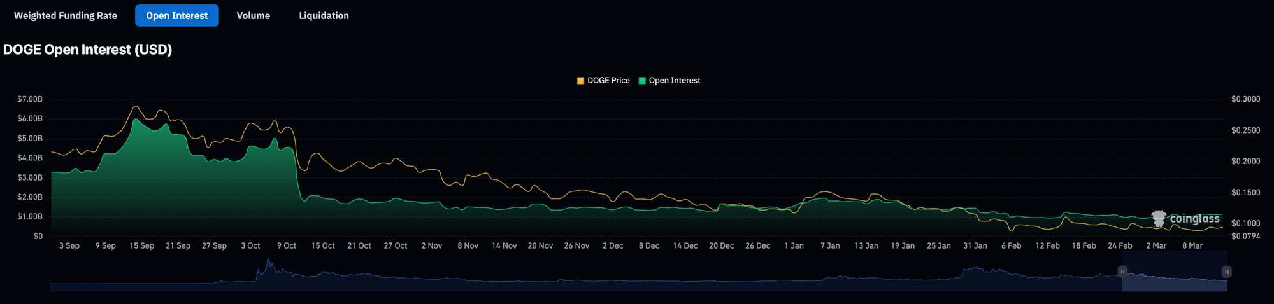Click the yellow DOGE Price legend swatch
The image size is (1274, 304).
pyautogui.click(x=580, y=81)
